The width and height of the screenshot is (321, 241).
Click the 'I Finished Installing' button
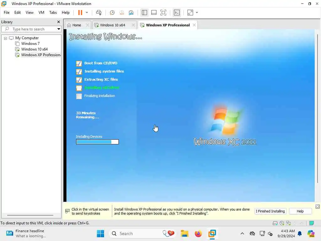click(270, 211)
